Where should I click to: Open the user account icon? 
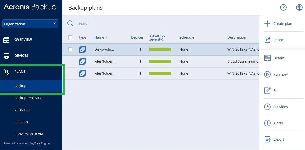click(x=299, y=8)
